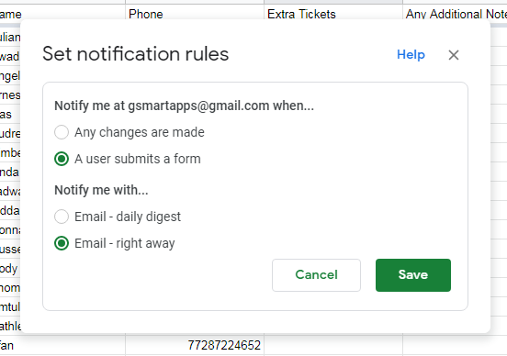Select the empty Additional Notes cell in bottom row
This screenshot has width=507, height=356.
(455, 345)
